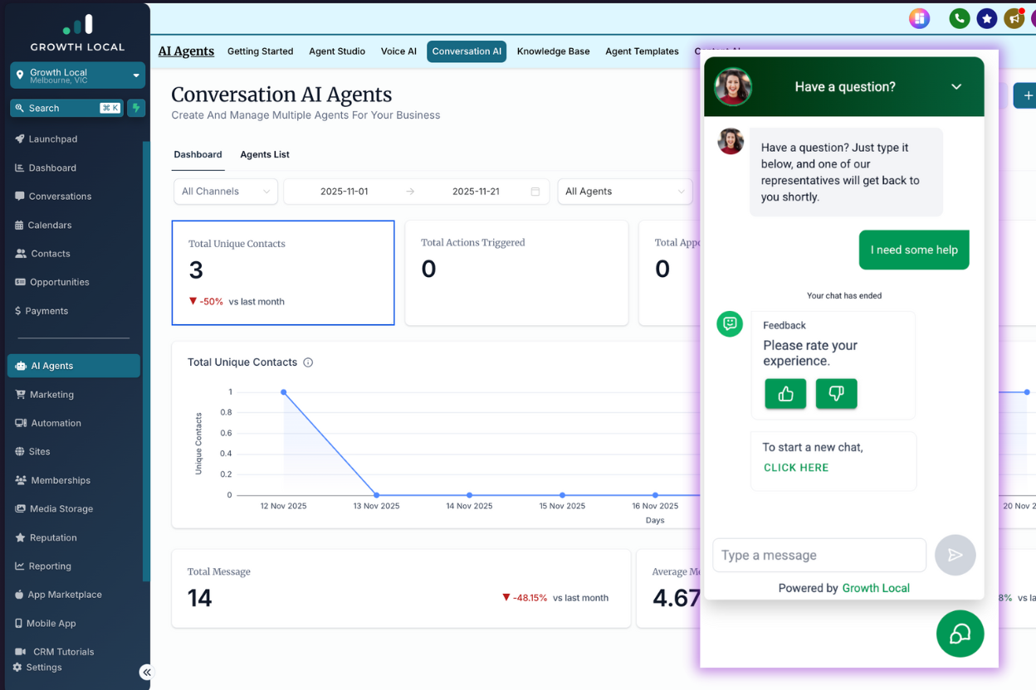Collapse the sidebar with double-chevron button
The image size is (1036, 690).
click(146, 673)
